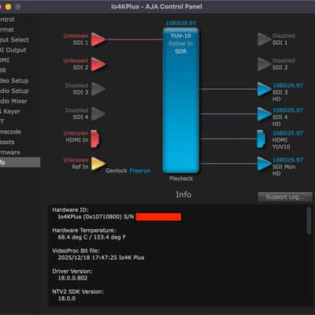Click the Playback label under framebuffer
Image resolution: width=315 pixels, height=315 pixels.
181,179
